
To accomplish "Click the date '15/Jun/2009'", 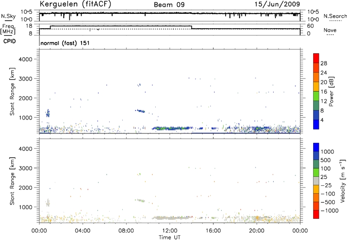I will [x=277, y=4].
